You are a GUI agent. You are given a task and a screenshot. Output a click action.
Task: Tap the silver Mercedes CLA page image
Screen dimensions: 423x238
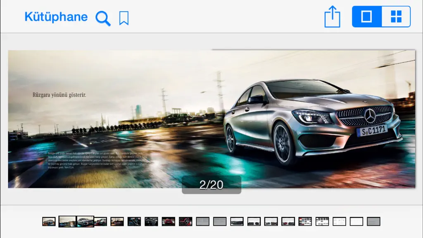pyautogui.click(x=211, y=119)
